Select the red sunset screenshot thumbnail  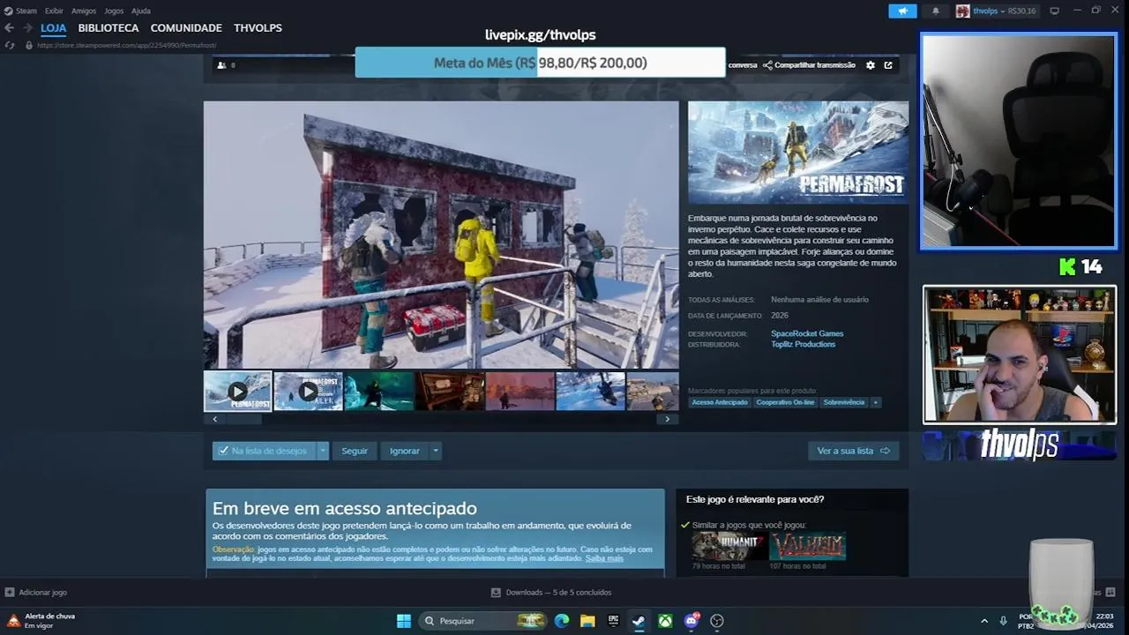pyautogui.click(x=520, y=392)
